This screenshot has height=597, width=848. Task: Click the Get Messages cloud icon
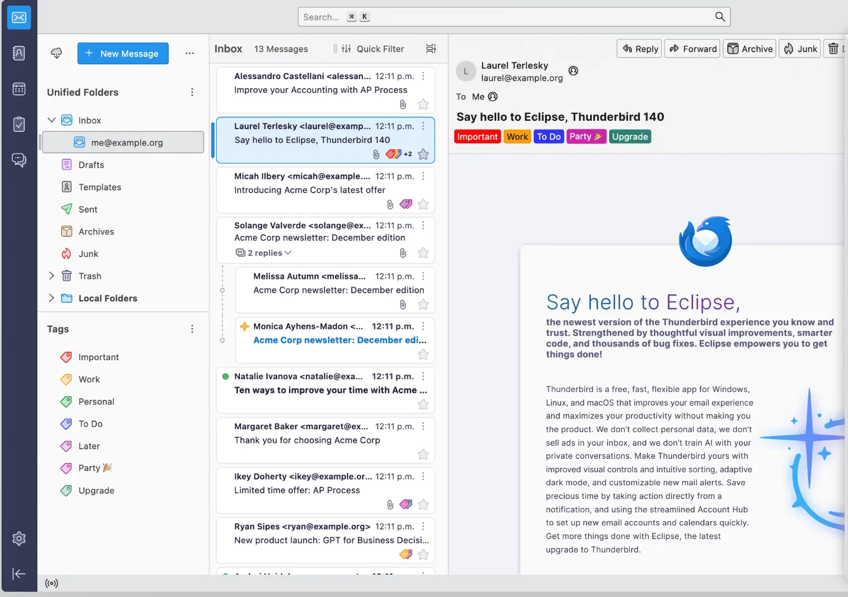(x=56, y=53)
